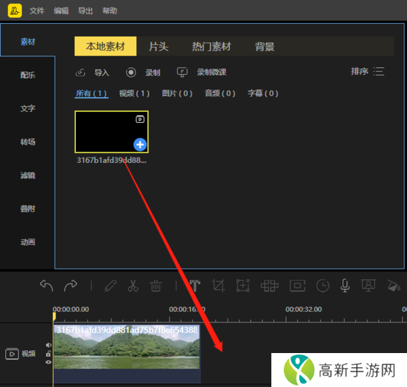Screen dimensions: 407x387
Task: Open the 导出 menu
Action: 85,11
